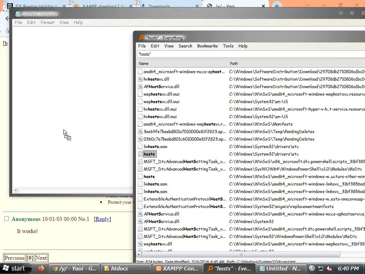Open Firefox from the taskbar

click(x=41, y=268)
